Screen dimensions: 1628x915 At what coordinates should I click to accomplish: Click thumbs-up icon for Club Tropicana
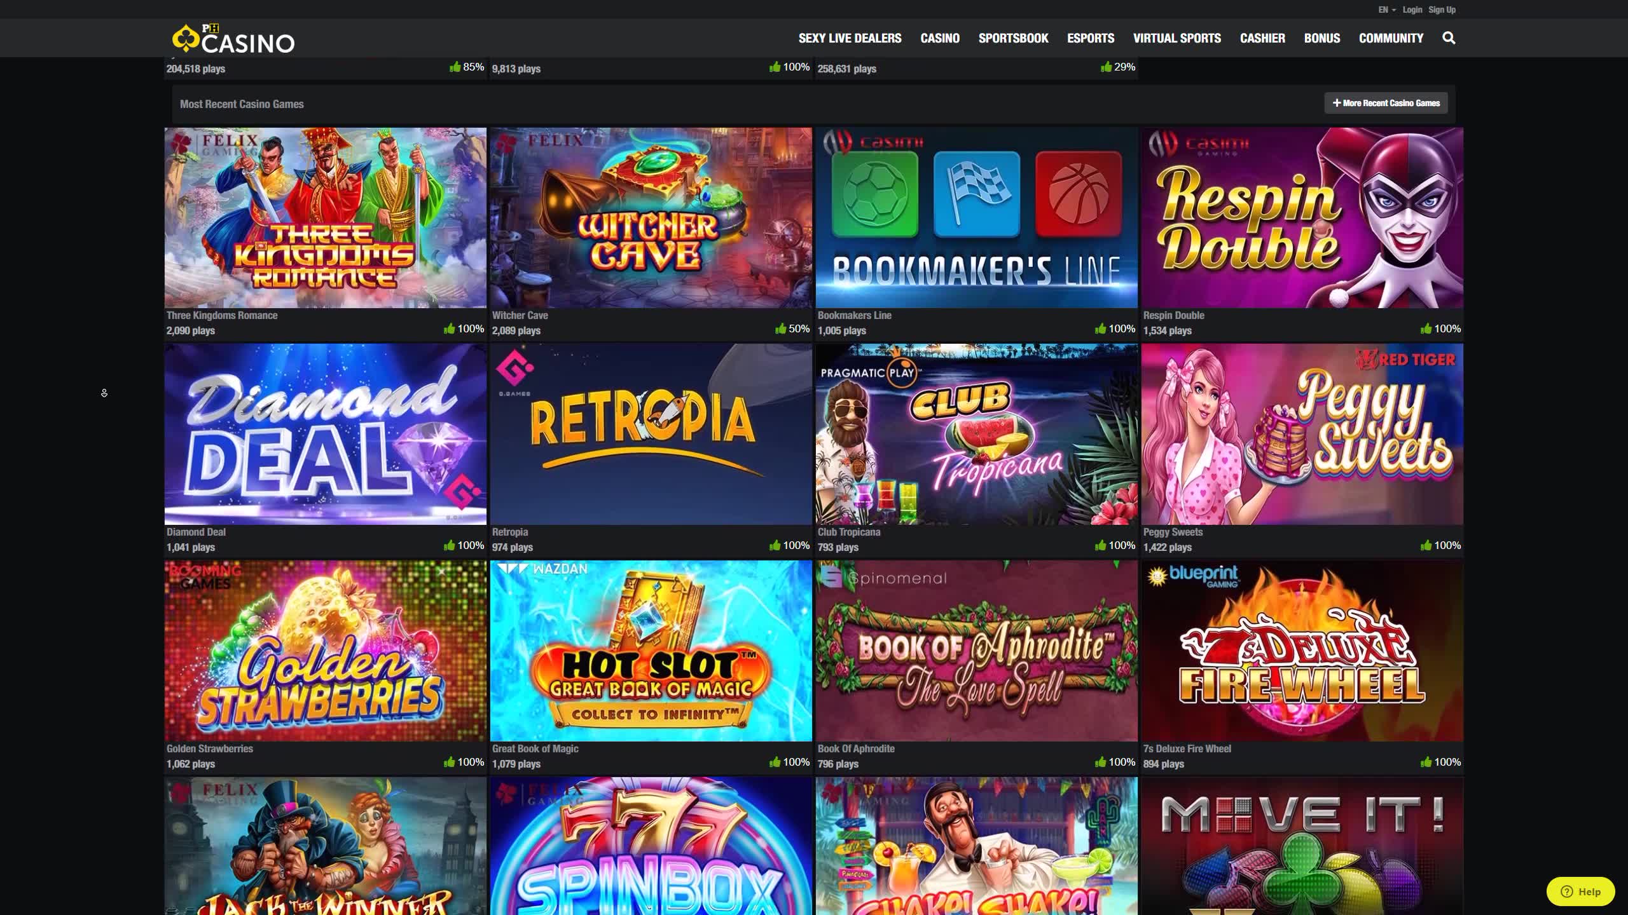1101,545
